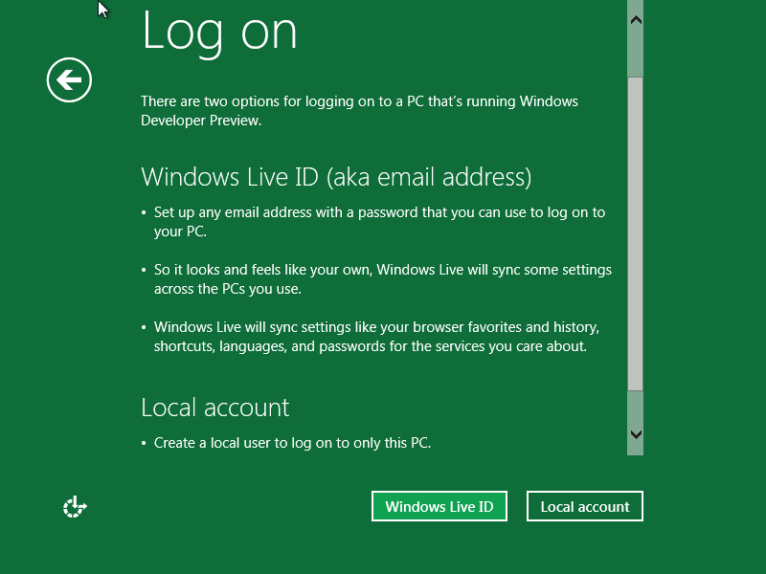Click the 'Log on' page title
This screenshot has width=766, height=574.
[219, 33]
